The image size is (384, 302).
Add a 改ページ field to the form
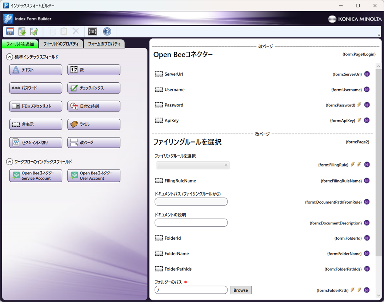(93, 142)
